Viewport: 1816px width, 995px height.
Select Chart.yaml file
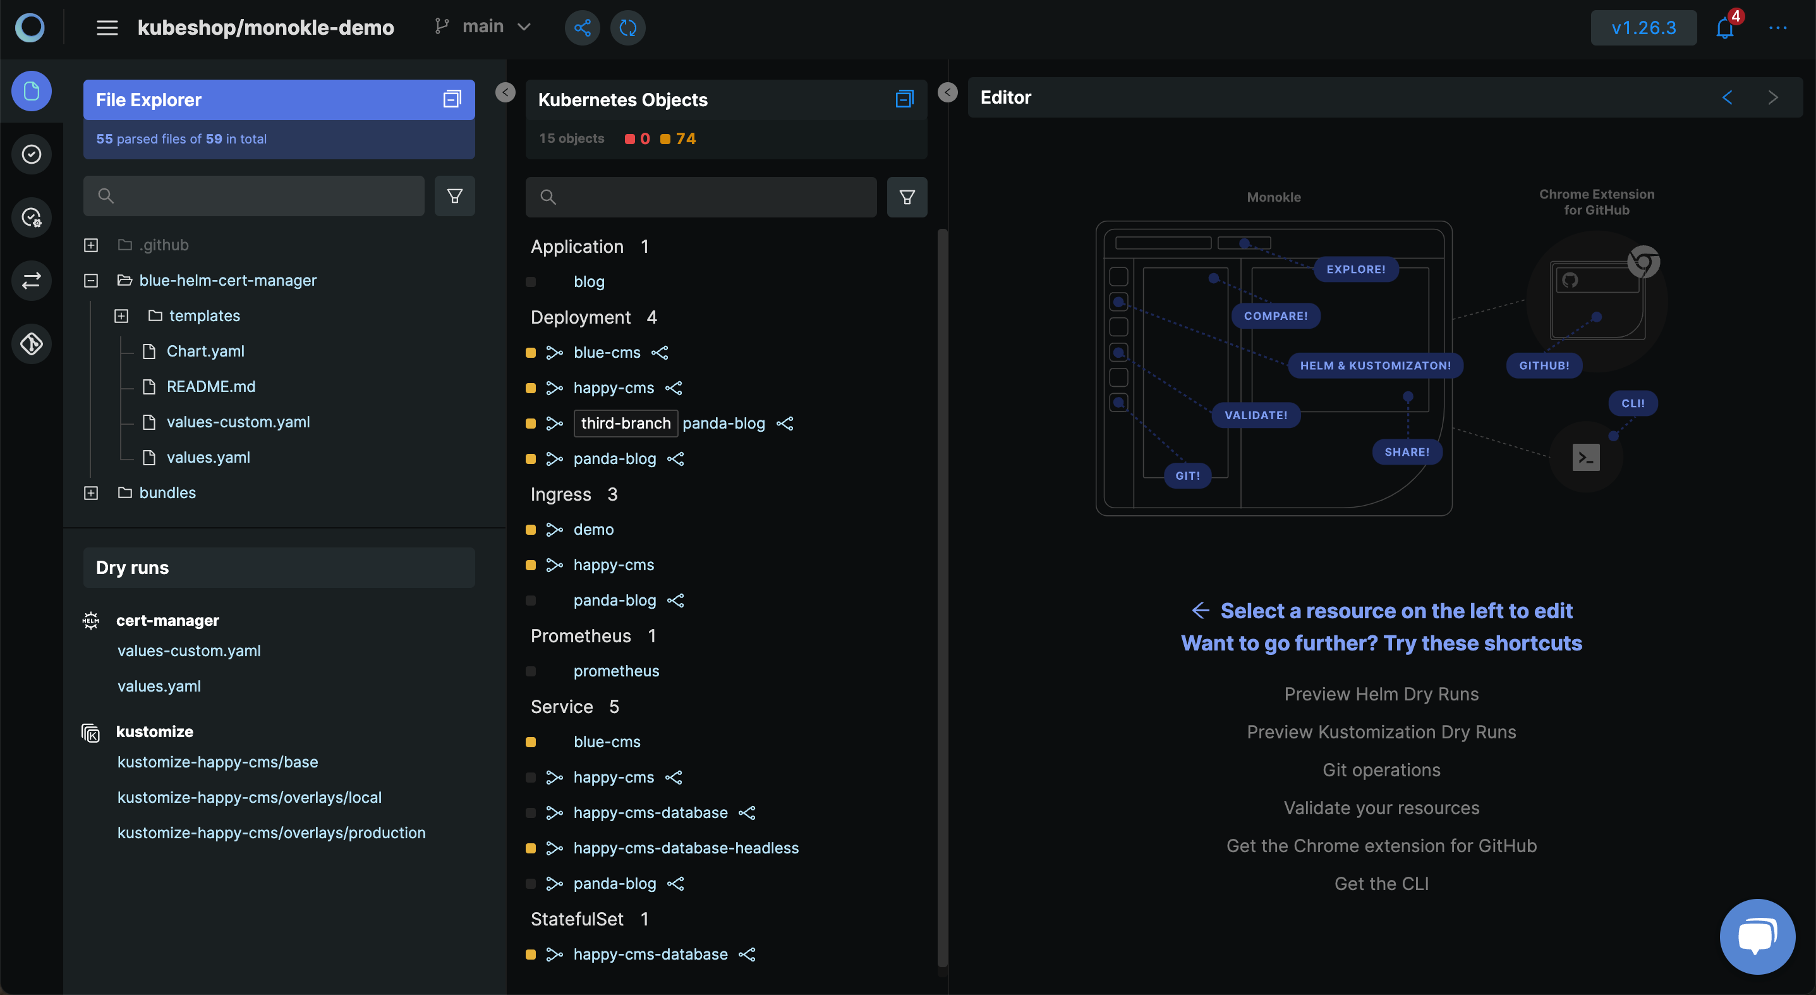pos(205,351)
